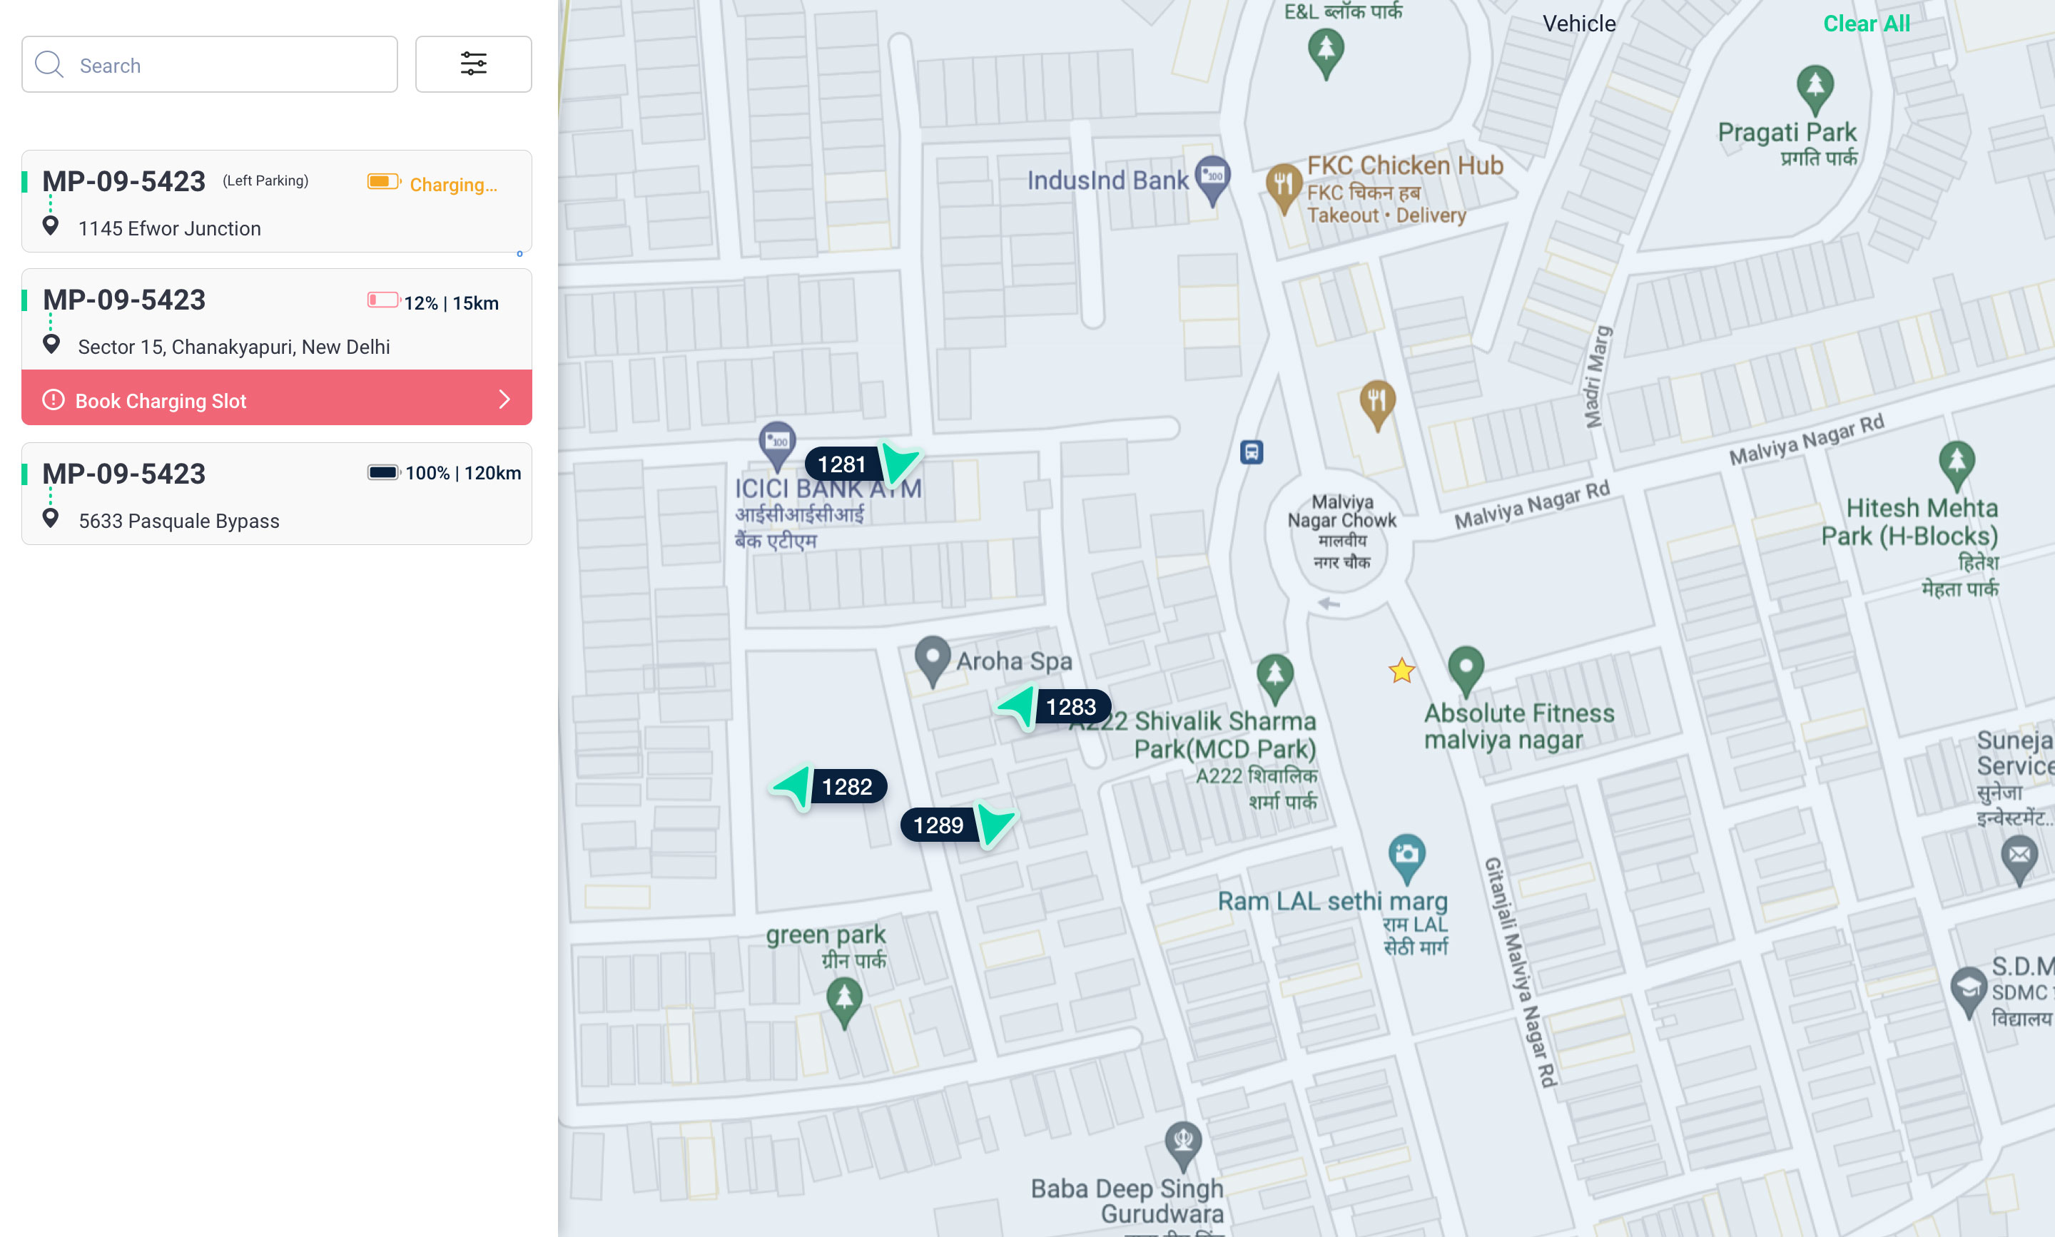This screenshot has width=2055, height=1237.
Task: Click the yellow star map marker
Action: 1401,670
